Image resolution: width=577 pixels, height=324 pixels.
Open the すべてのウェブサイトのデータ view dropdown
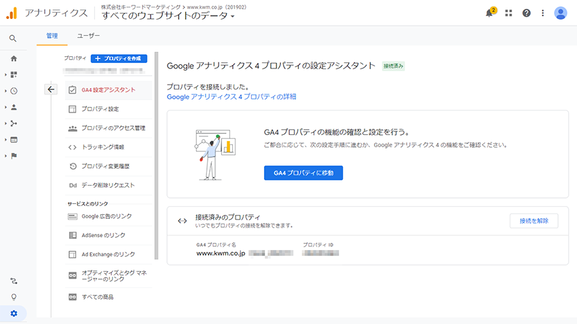168,16
